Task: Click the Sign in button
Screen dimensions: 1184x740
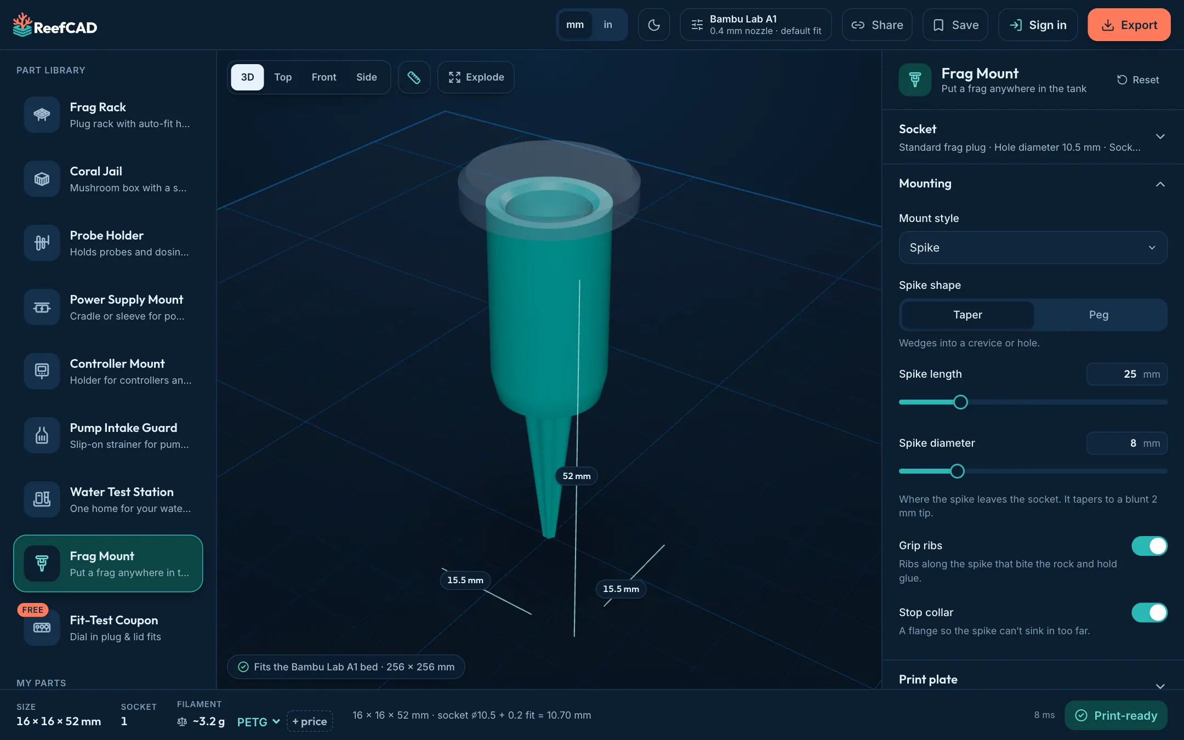Action: [x=1038, y=25]
